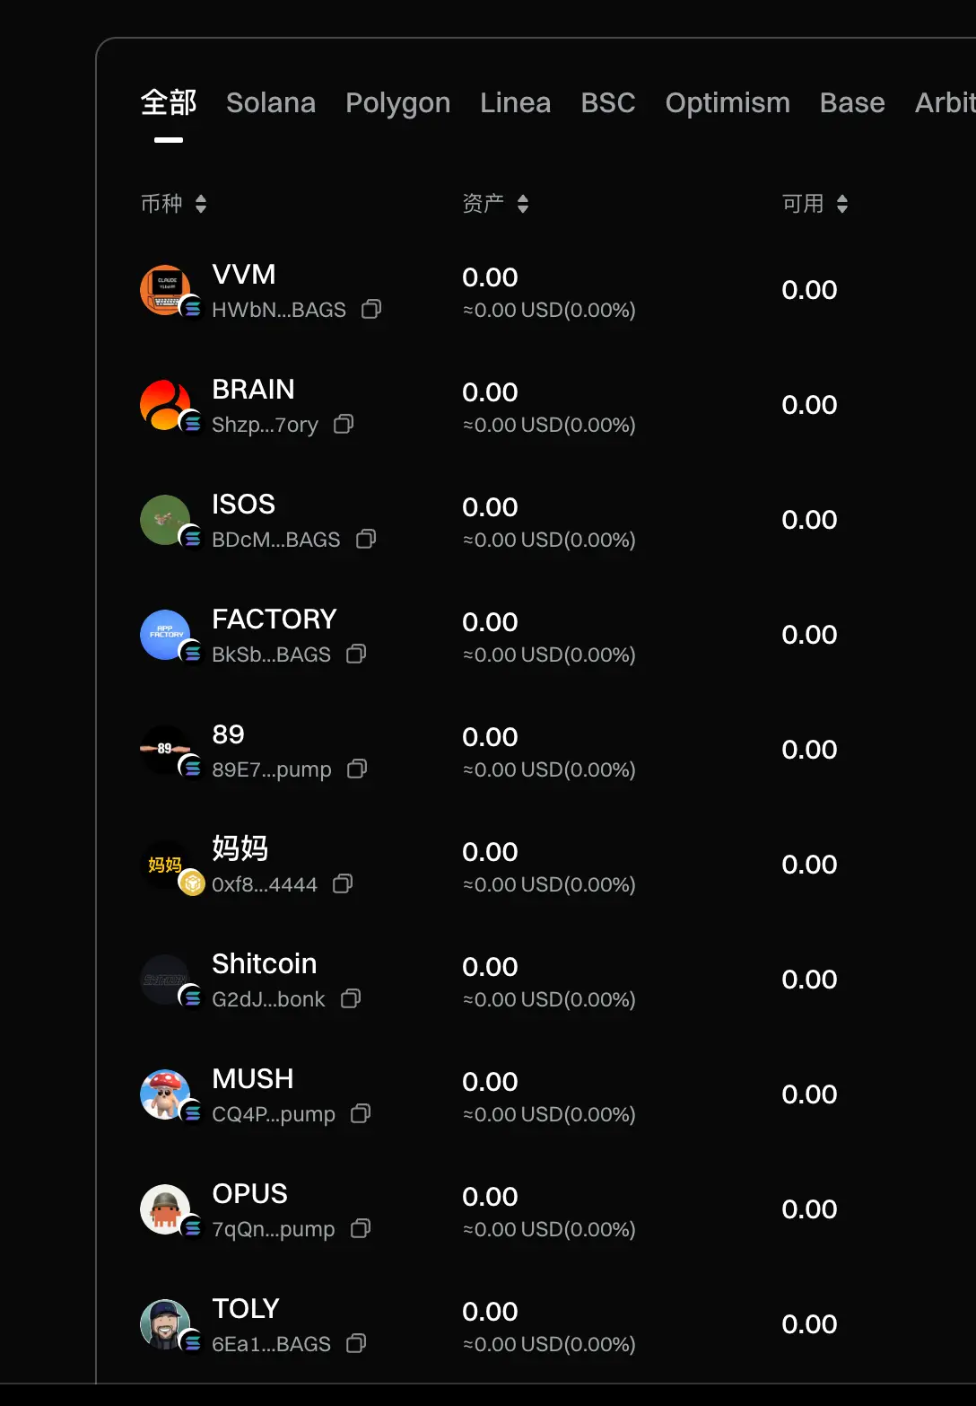Copy the 妈妈 0xf8...4444 address
Screen dimensions: 976x1406
pyautogui.click(x=343, y=884)
